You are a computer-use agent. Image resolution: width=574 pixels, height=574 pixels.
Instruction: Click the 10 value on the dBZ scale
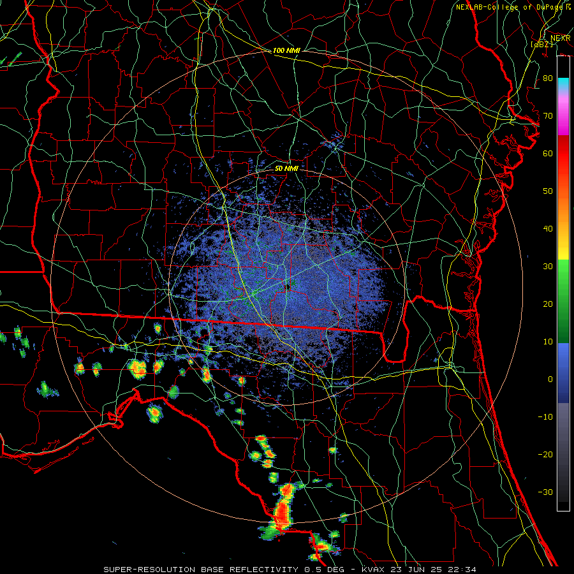tap(548, 342)
